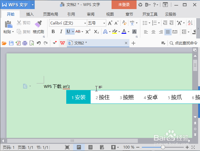Click the Sort A-Z icon
Screen dimensions: 200x151
click(x=190, y=23)
